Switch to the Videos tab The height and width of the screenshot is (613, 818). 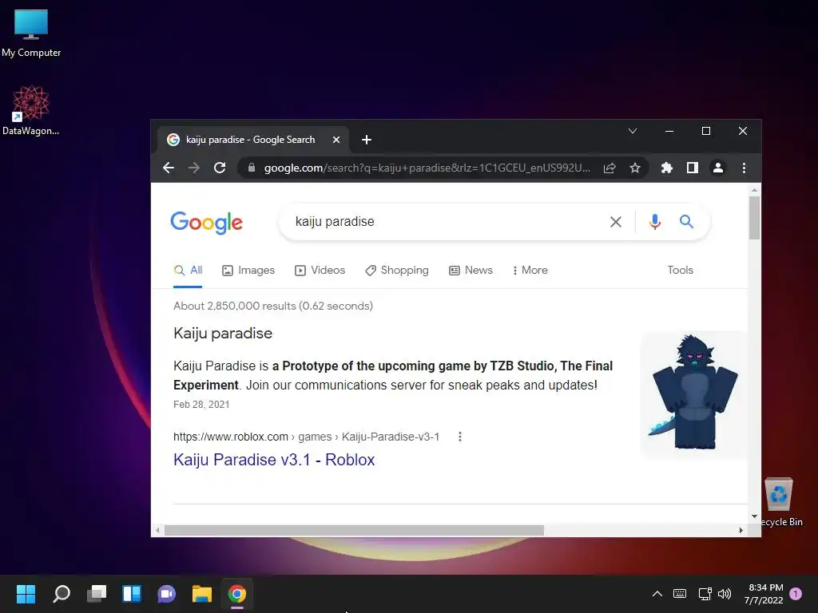click(320, 270)
